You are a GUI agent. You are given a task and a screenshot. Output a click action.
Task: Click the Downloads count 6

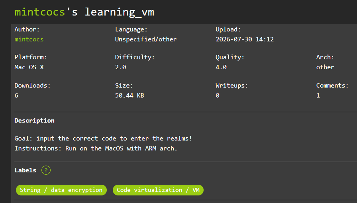pos(16,96)
